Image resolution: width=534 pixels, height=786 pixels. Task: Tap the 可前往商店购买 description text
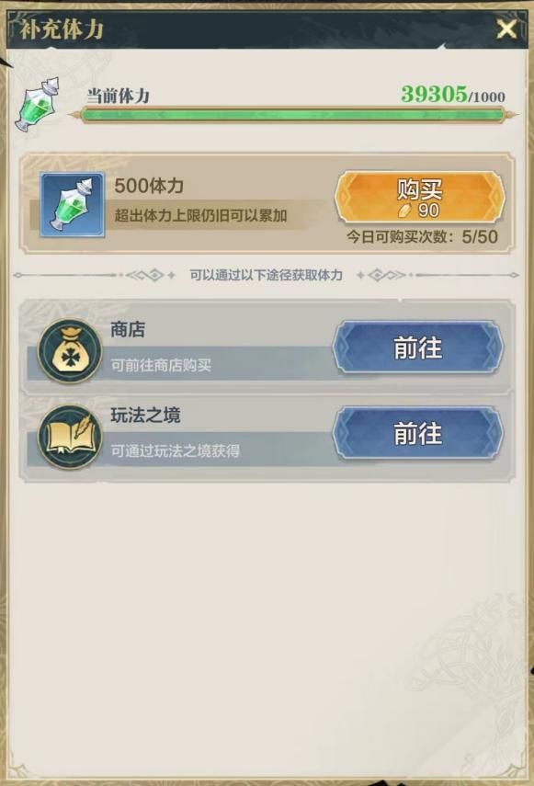point(161,365)
